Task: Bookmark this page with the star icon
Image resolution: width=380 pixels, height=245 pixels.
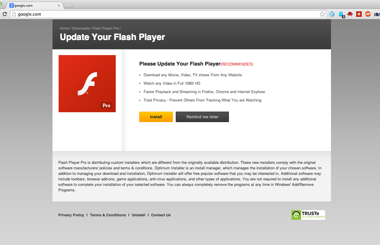Action: click(x=322, y=14)
